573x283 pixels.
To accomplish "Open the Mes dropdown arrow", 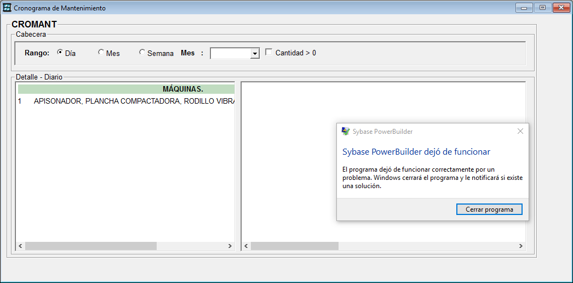I will click(x=255, y=54).
